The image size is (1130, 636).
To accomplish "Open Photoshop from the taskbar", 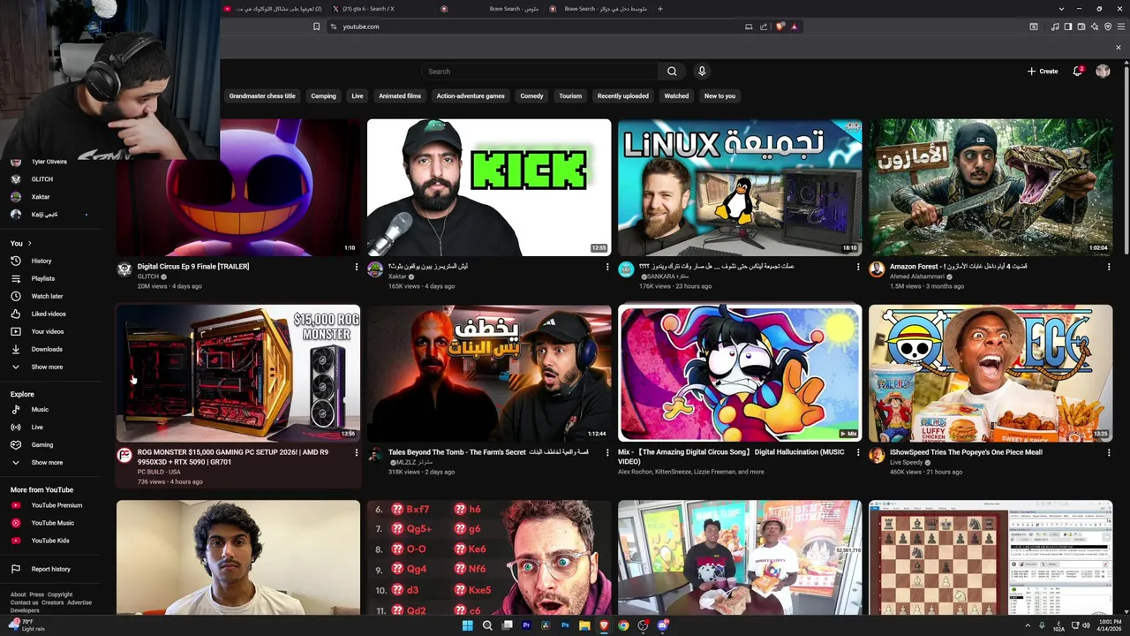I will 565,625.
